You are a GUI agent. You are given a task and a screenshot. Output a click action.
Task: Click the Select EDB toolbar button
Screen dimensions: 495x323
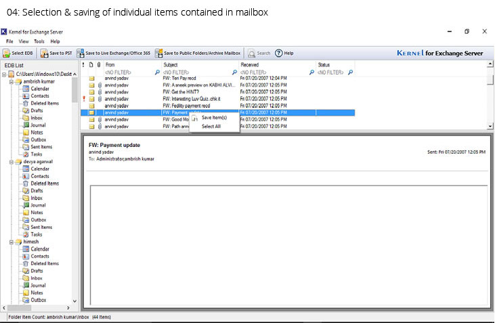coord(18,53)
